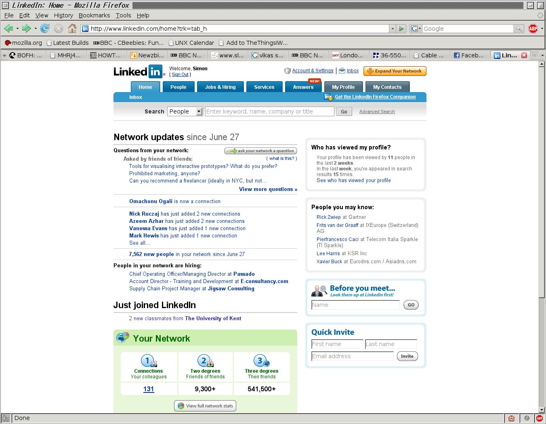Open the Bookmarks menu
Screen dimensions: 546x424
(x=94, y=15)
